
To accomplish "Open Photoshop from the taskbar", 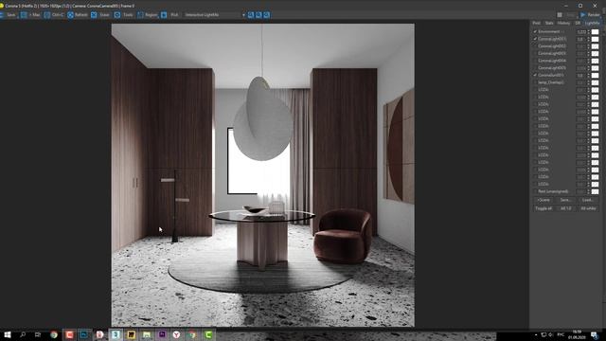I will [x=84, y=334].
